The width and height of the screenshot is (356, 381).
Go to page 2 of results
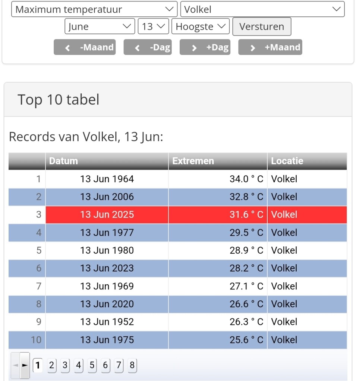(51, 365)
